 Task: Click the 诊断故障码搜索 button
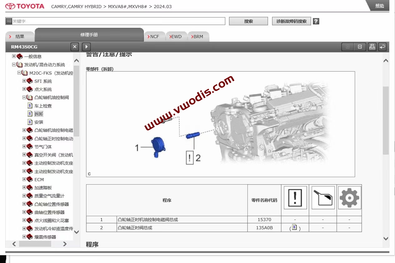(x=291, y=21)
